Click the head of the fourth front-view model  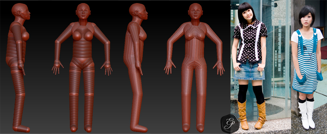(x=195, y=12)
